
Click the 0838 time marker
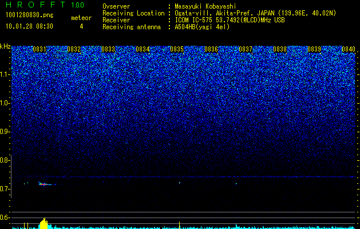point(280,49)
